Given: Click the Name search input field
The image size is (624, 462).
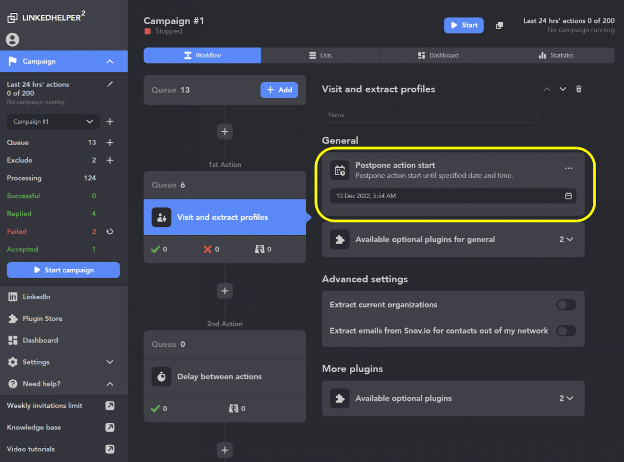Looking at the screenshot, I should [x=429, y=115].
